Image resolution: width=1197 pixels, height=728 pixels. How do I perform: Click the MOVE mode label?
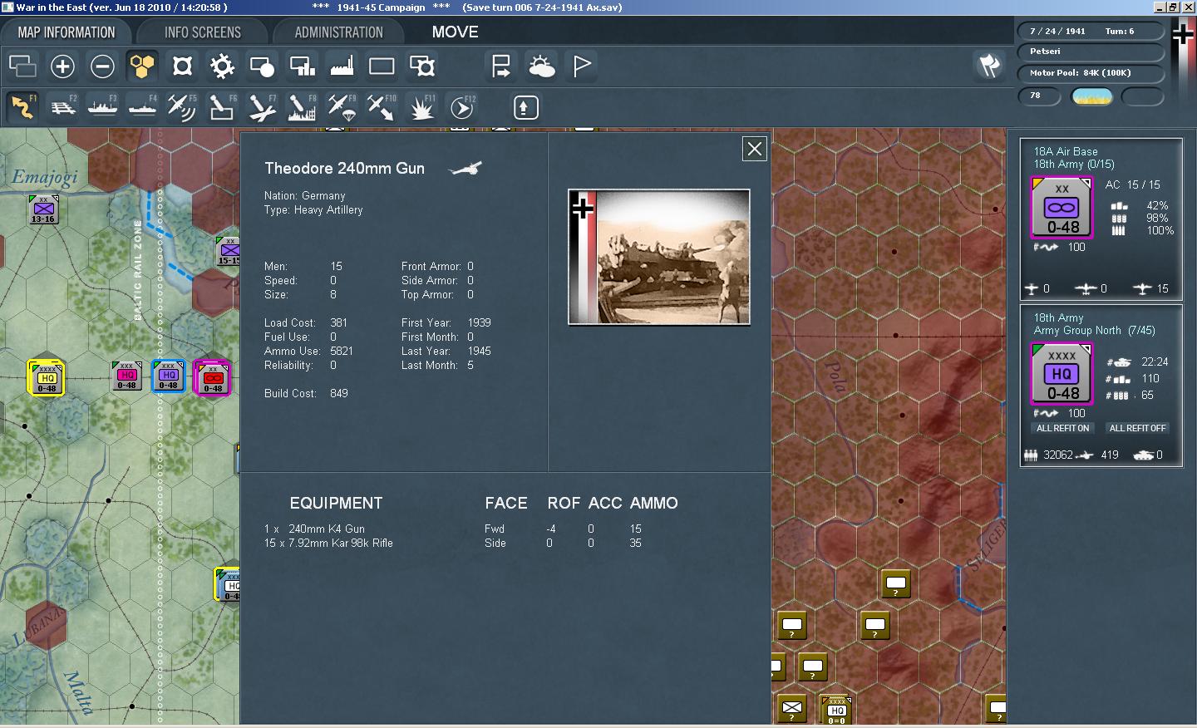coord(455,32)
